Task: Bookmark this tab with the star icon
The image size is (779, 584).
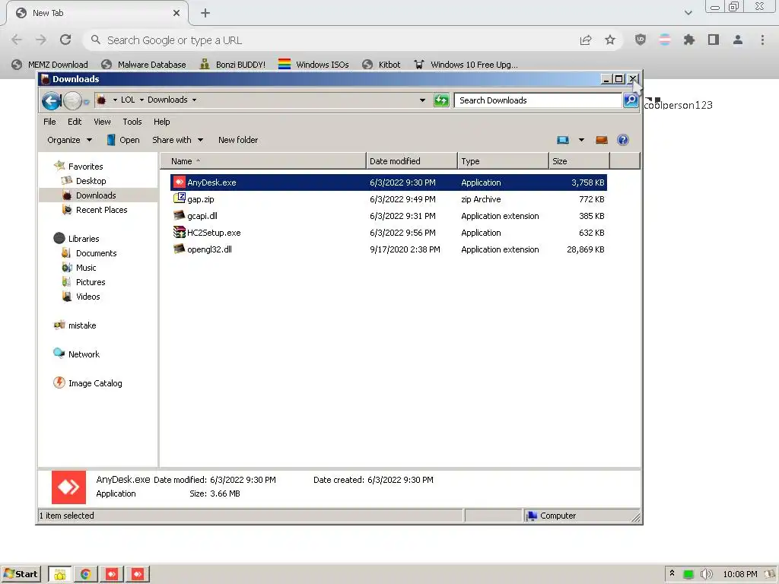Action: click(x=610, y=40)
